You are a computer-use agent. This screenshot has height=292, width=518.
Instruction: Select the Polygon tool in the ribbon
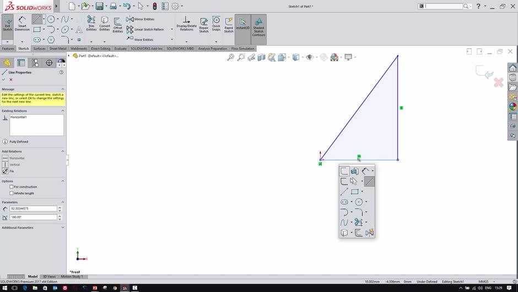51,40
